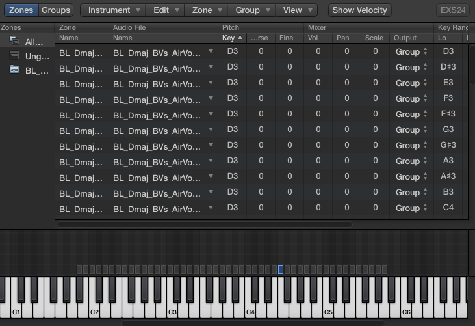Switch to the Groups view
The height and width of the screenshot is (326, 475).
[x=56, y=10]
